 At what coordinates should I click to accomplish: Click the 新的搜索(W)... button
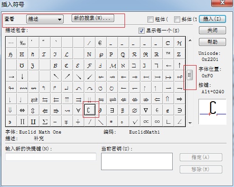tap(93, 18)
